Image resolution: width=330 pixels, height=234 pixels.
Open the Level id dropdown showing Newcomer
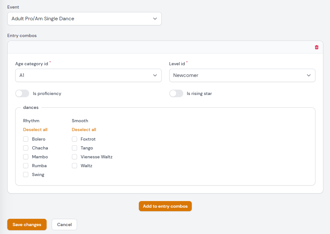coord(242,75)
